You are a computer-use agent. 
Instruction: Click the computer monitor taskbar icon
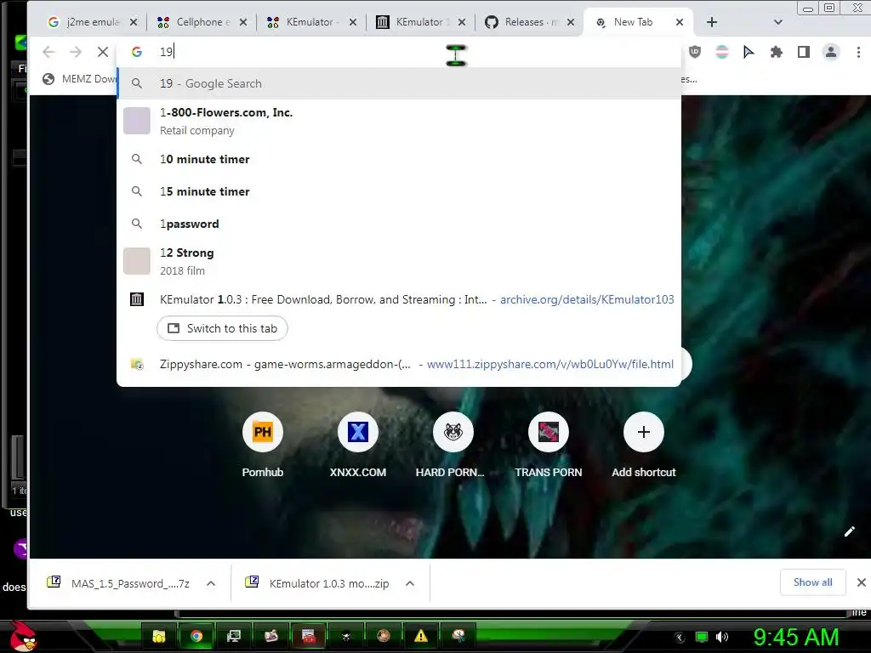(234, 636)
